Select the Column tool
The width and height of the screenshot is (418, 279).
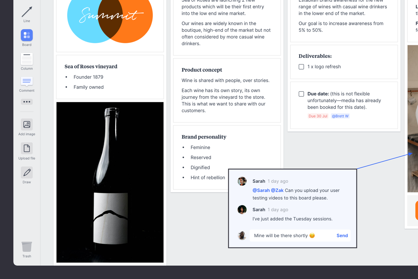pos(26,58)
